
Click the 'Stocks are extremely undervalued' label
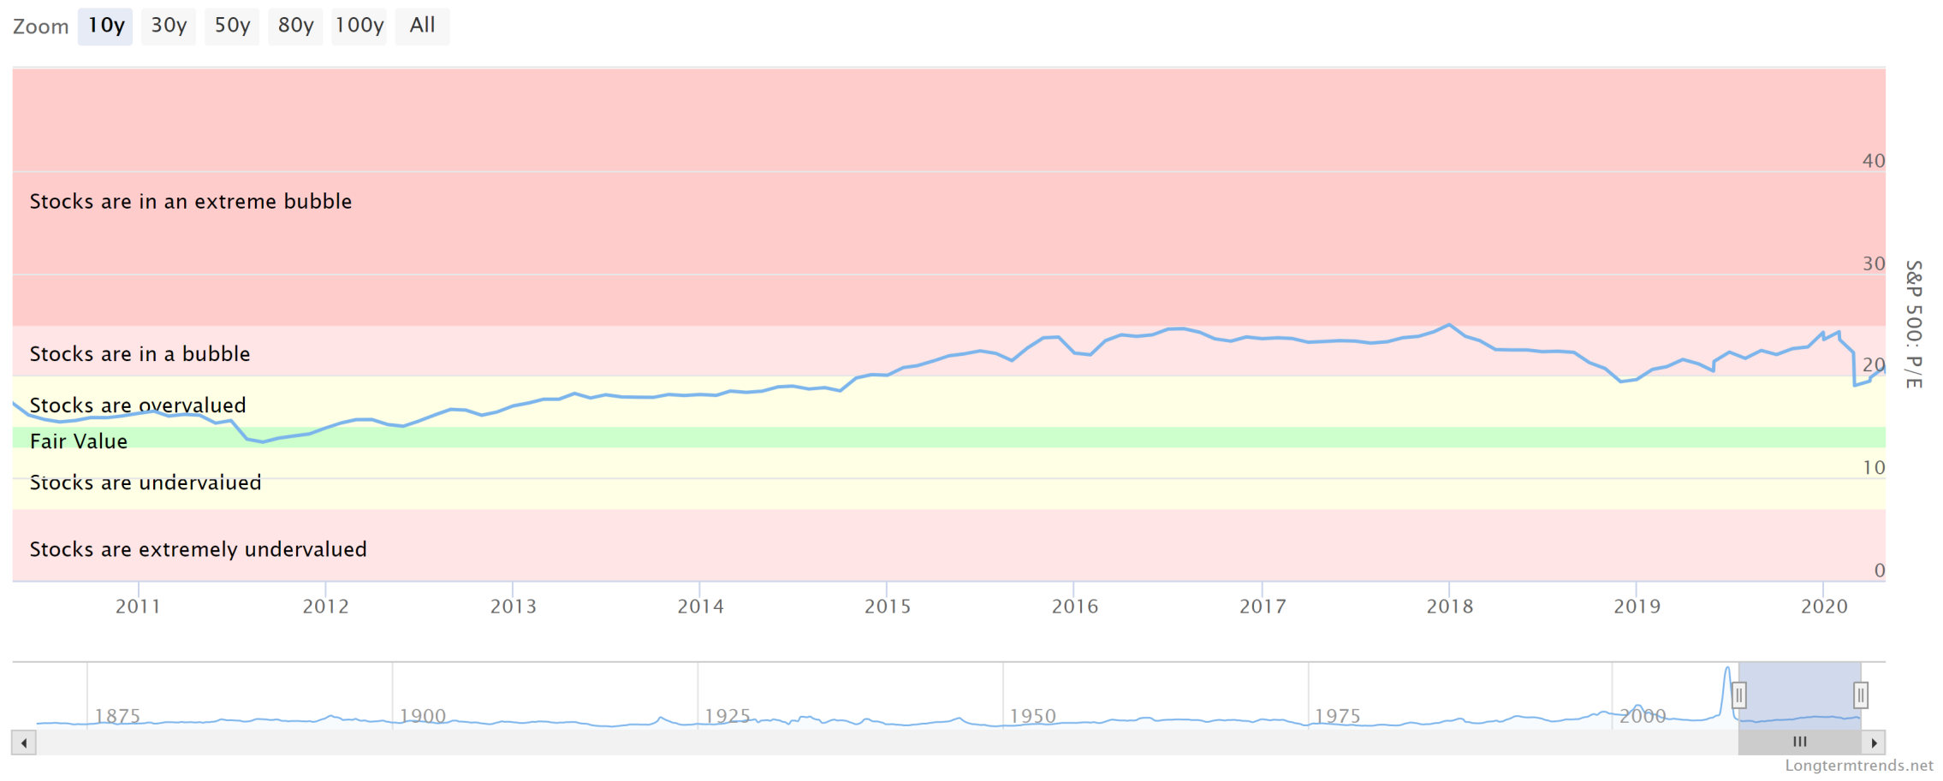point(199,549)
